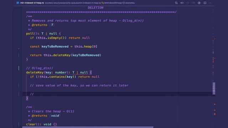Open the deleteKey method breadcrumb
The height and width of the screenshot is (128, 228).
(x=129, y=3)
